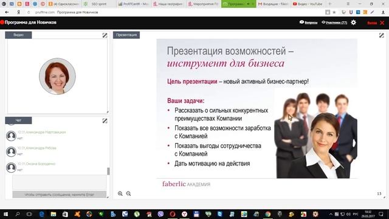Open Chrome from the taskbar

pyautogui.click(x=267, y=214)
